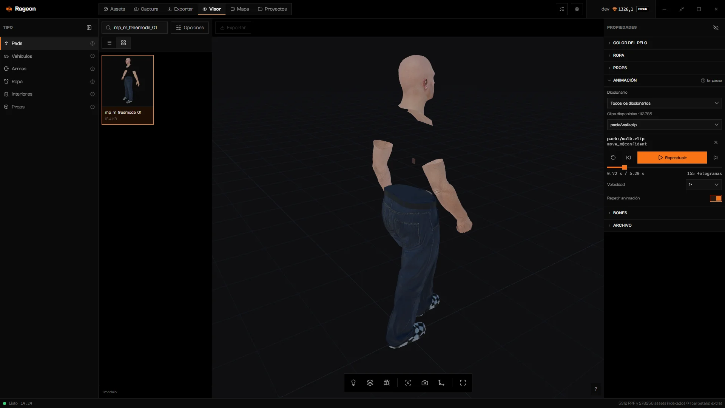Toggle Repetir animación switch
This screenshot has height=408, width=725.
(716, 198)
